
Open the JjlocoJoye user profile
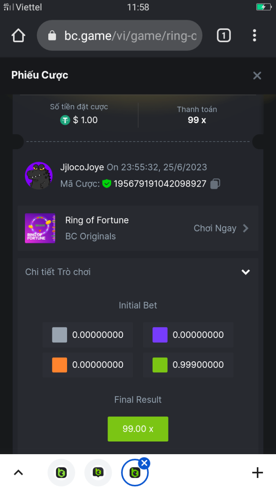[x=82, y=167]
